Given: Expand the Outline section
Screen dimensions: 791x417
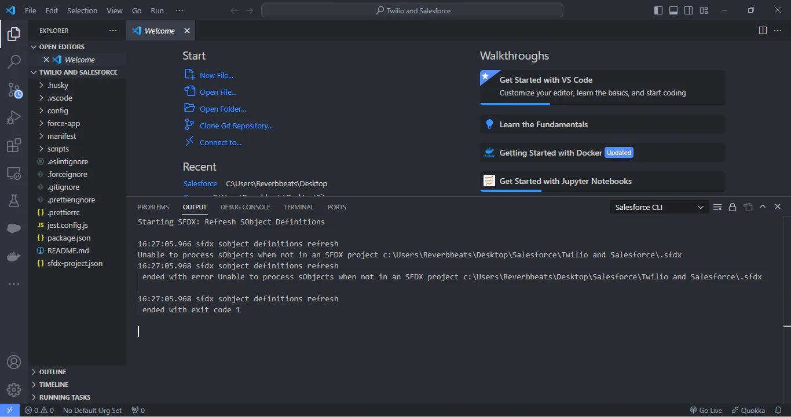Looking at the screenshot, I should pyautogui.click(x=77, y=372).
